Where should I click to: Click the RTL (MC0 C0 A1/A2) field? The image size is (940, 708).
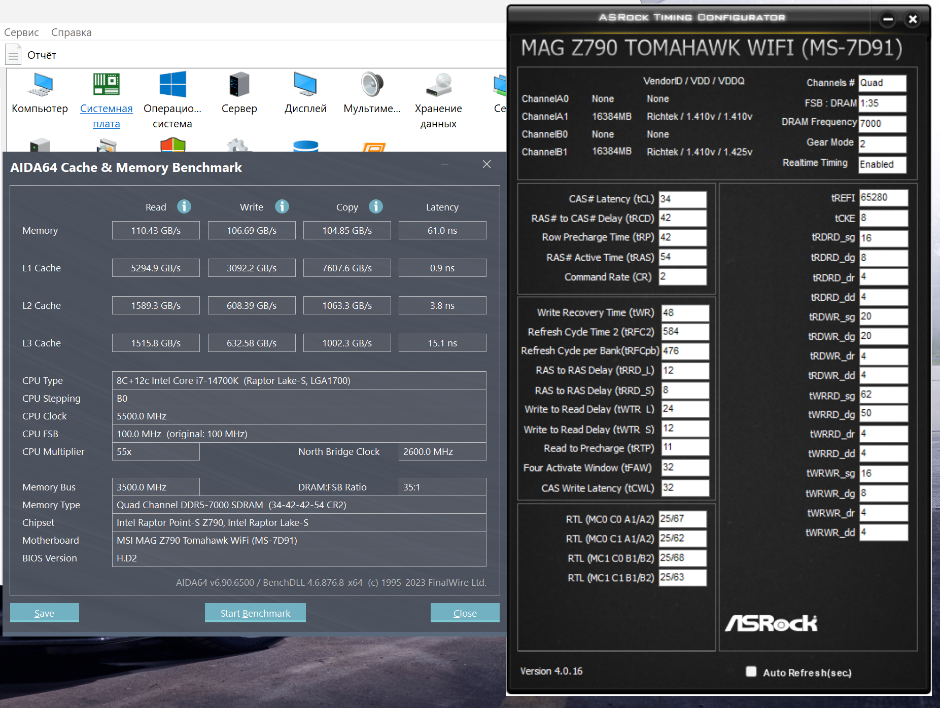click(682, 519)
